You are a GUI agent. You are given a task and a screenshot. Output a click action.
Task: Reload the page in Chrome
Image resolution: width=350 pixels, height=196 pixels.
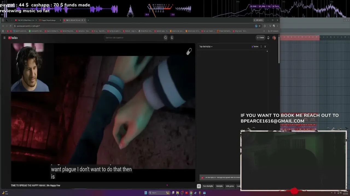point(10,26)
